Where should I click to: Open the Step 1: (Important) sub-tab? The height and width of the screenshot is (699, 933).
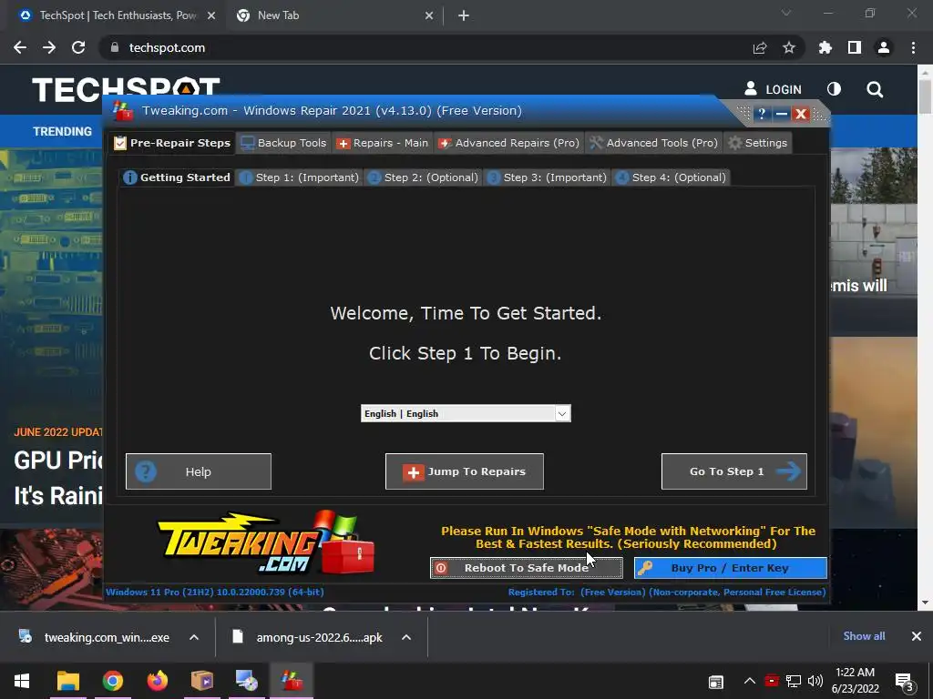tap(299, 177)
